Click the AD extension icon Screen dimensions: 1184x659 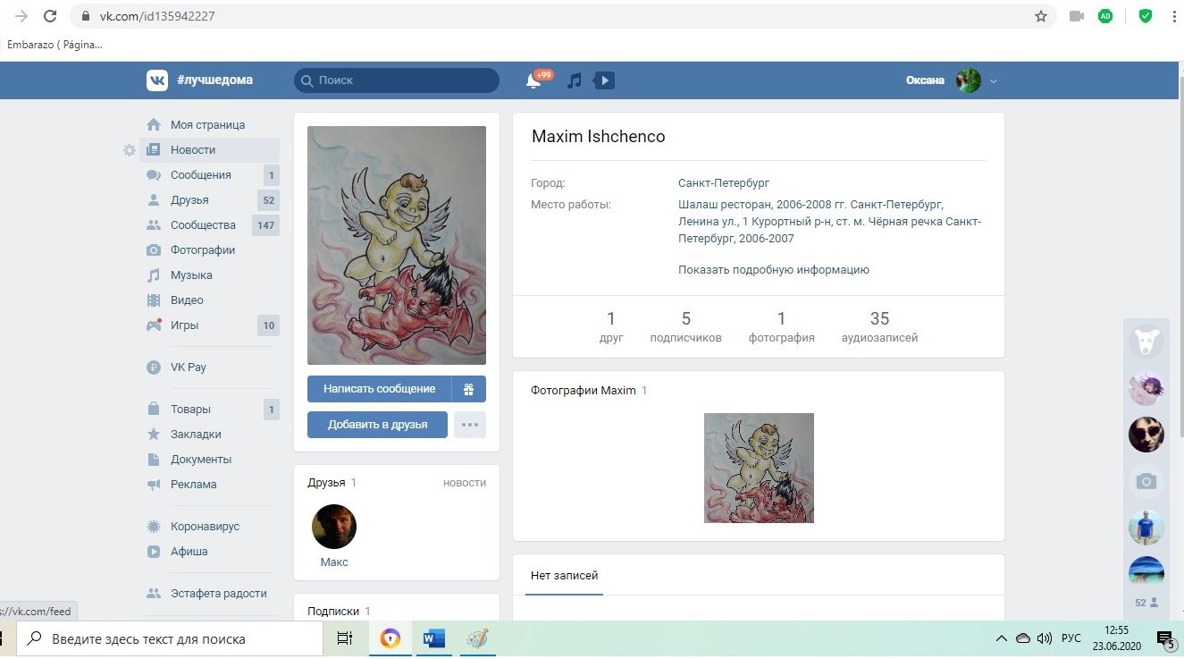1105,16
